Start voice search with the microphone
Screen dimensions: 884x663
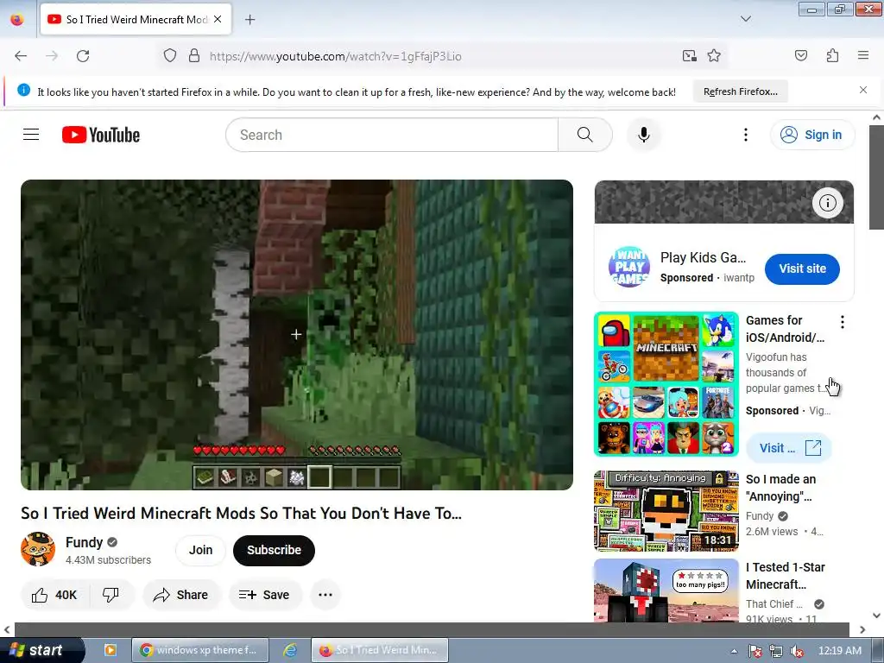click(643, 135)
